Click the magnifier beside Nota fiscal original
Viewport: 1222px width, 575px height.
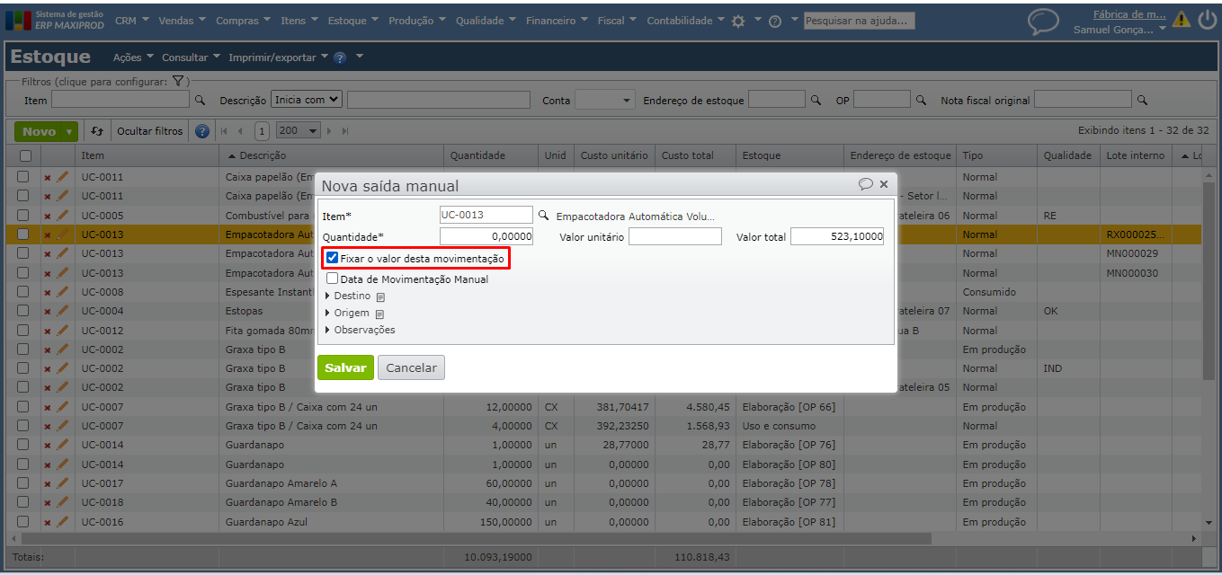(x=1142, y=100)
